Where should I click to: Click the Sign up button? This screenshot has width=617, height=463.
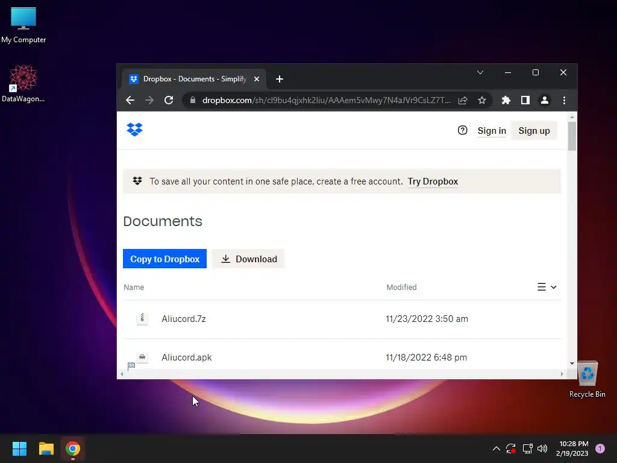(x=534, y=131)
